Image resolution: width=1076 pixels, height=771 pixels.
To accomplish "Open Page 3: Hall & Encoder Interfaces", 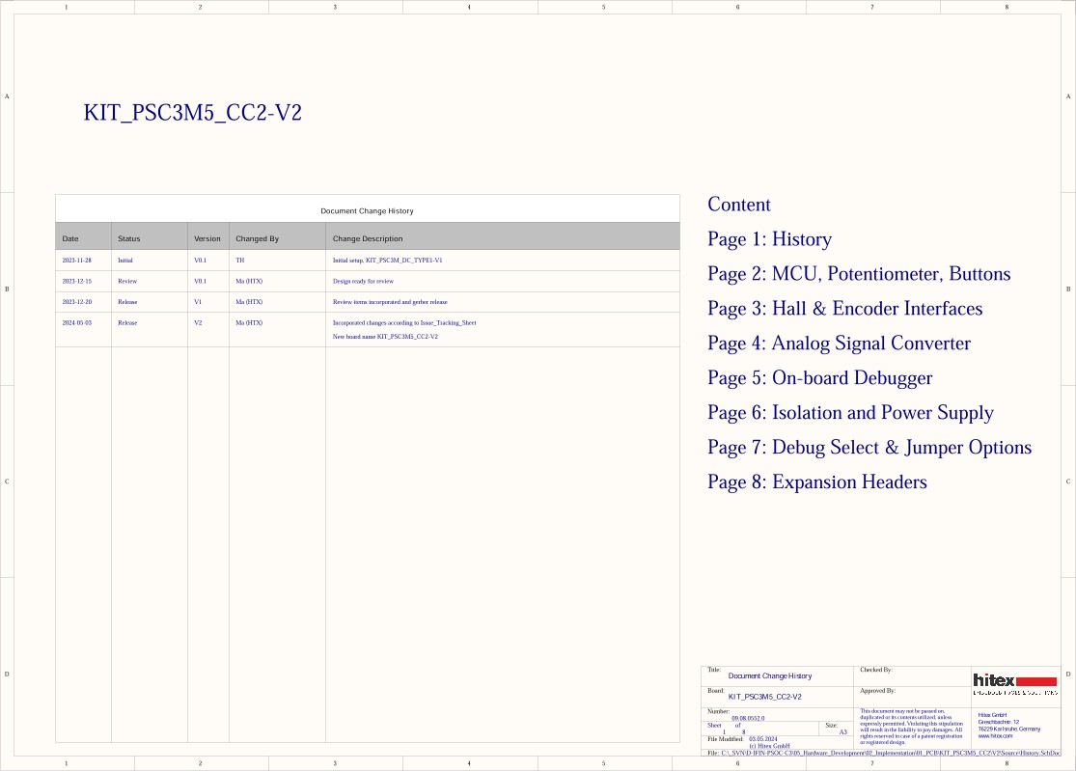I will point(844,309).
